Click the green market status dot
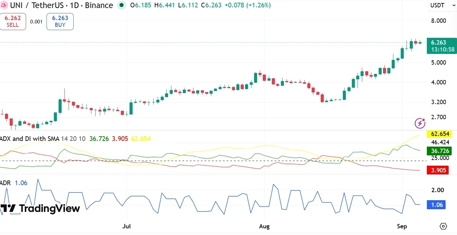The width and height of the screenshot is (457, 235). pos(122,5)
